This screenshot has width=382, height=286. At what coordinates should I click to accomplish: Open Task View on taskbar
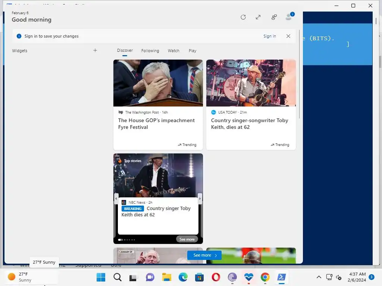(133, 277)
